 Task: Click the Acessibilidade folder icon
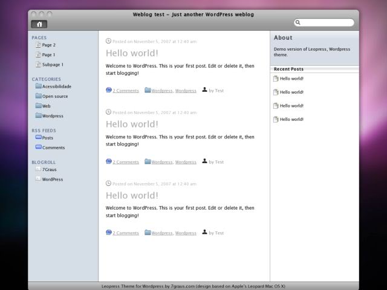point(38,86)
